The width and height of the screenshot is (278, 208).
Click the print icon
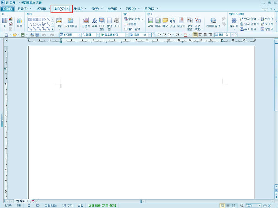(x=32, y=35)
